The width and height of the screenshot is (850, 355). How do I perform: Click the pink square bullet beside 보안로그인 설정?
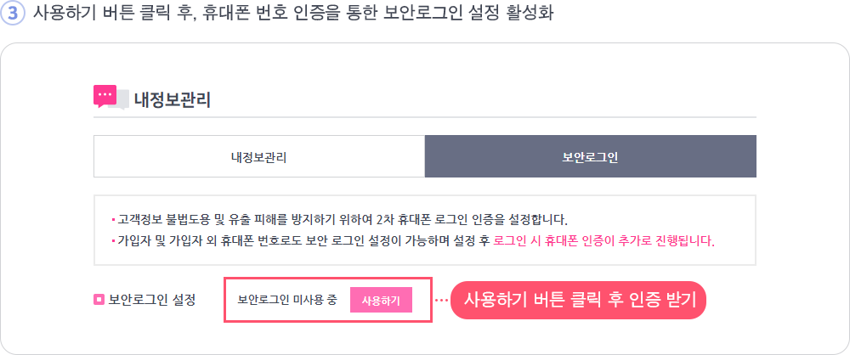point(99,299)
